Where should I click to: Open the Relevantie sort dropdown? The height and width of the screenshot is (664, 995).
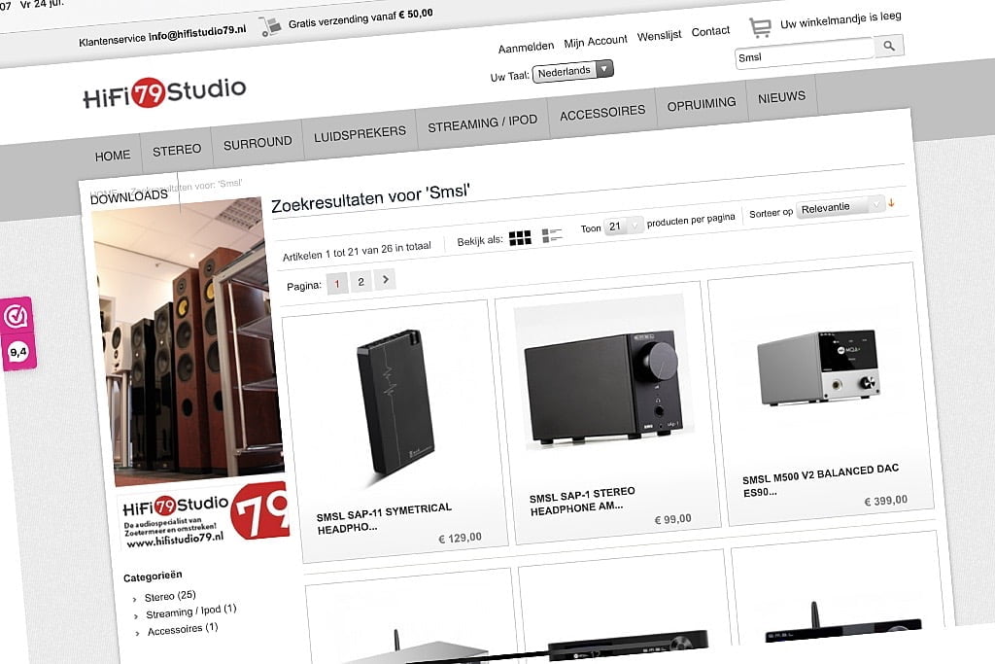pos(839,206)
